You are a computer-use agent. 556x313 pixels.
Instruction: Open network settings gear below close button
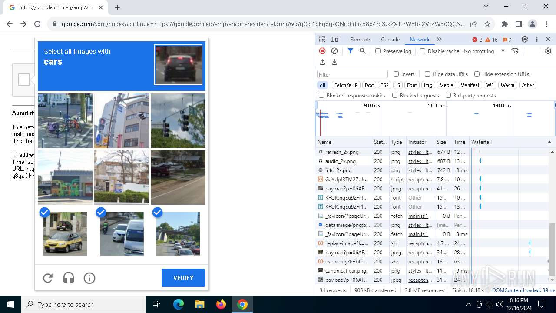coord(548,51)
